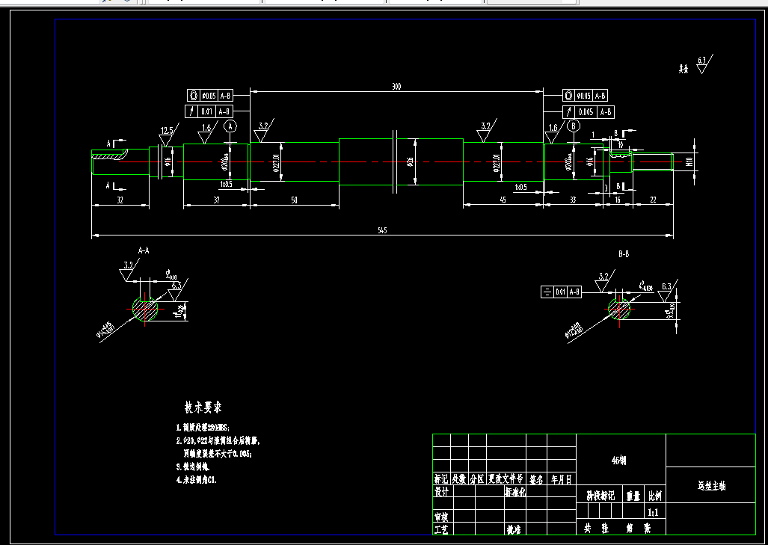The image size is (768, 545).
Task: Click the 1:1 scale value cell
Action: click(654, 512)
